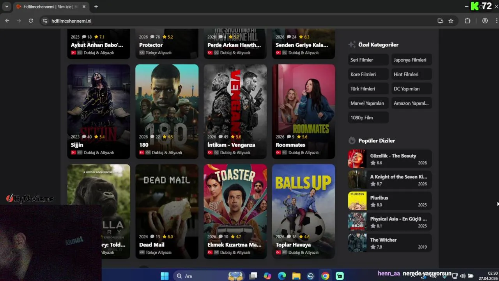This screenshot has width=499, height=281.
Task: Open Microsoft Edge from the taskbar
Action: [282, 276]
